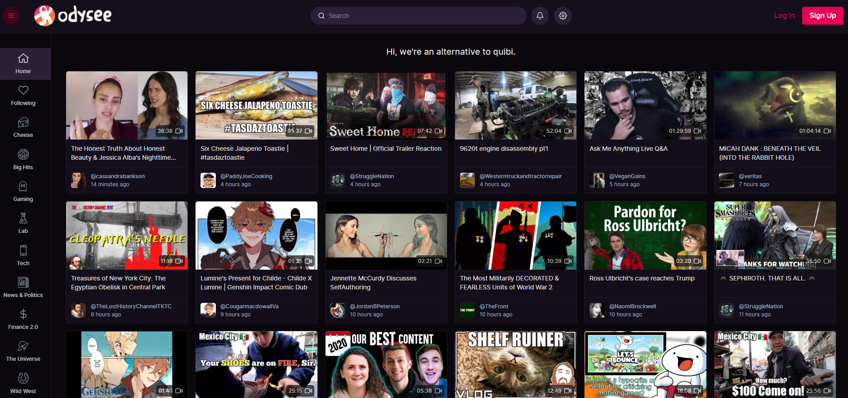Click title 'Sweet Home | Official Trailer Reaction'
Screen dimensions: 848x398
(x=386, y=149)
